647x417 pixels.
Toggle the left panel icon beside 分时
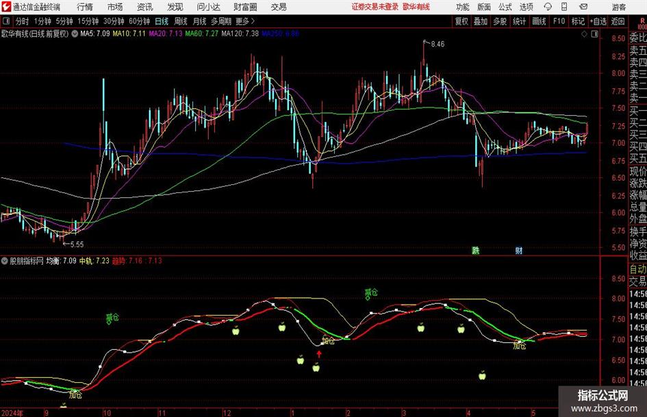point(5,21)
